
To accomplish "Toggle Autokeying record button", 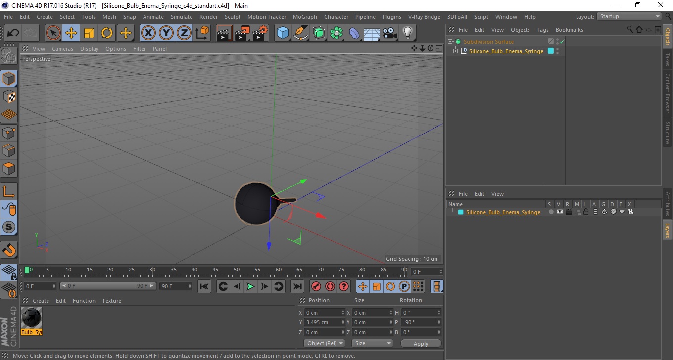I will pos(330,286).
